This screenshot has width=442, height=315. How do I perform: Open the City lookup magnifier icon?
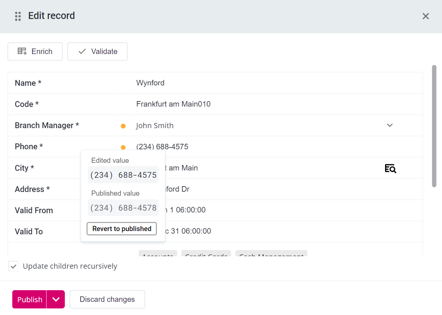390,168
